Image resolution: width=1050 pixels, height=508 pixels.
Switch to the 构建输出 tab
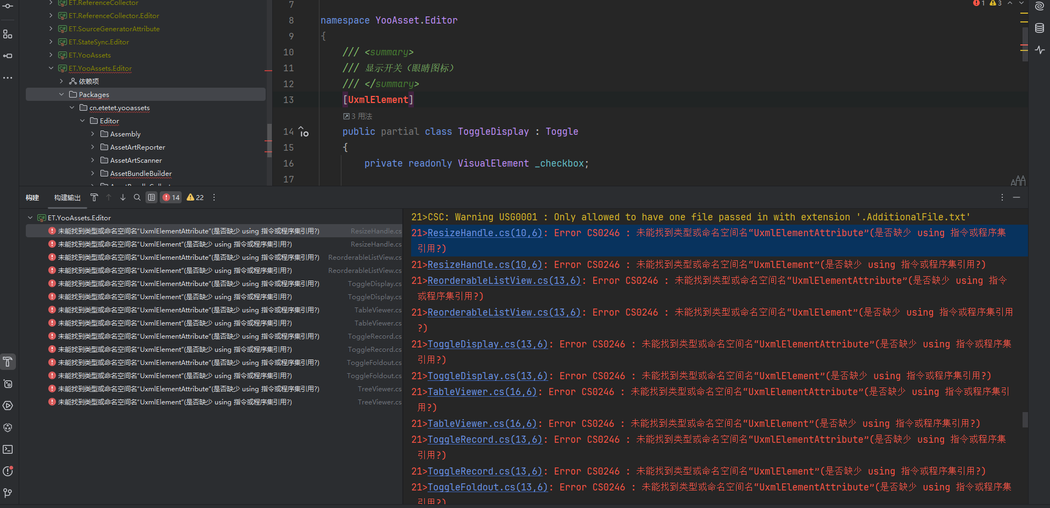[68, 197]
